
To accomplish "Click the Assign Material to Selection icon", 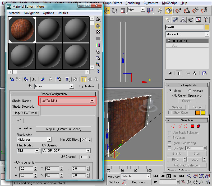I will [26, 79].
